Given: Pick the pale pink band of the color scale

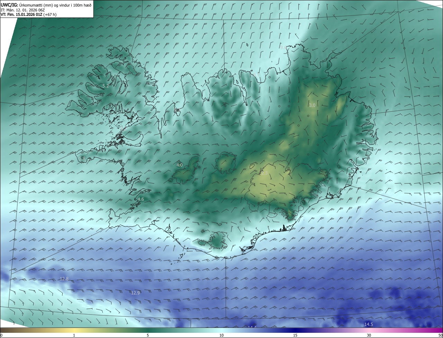Looking at the screenshot, I should [369, 330].
